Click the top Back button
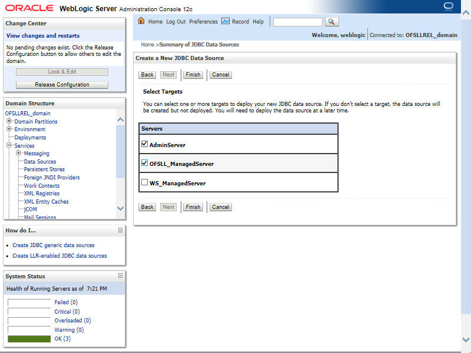The image size is (471, 353). coord(147,75)
